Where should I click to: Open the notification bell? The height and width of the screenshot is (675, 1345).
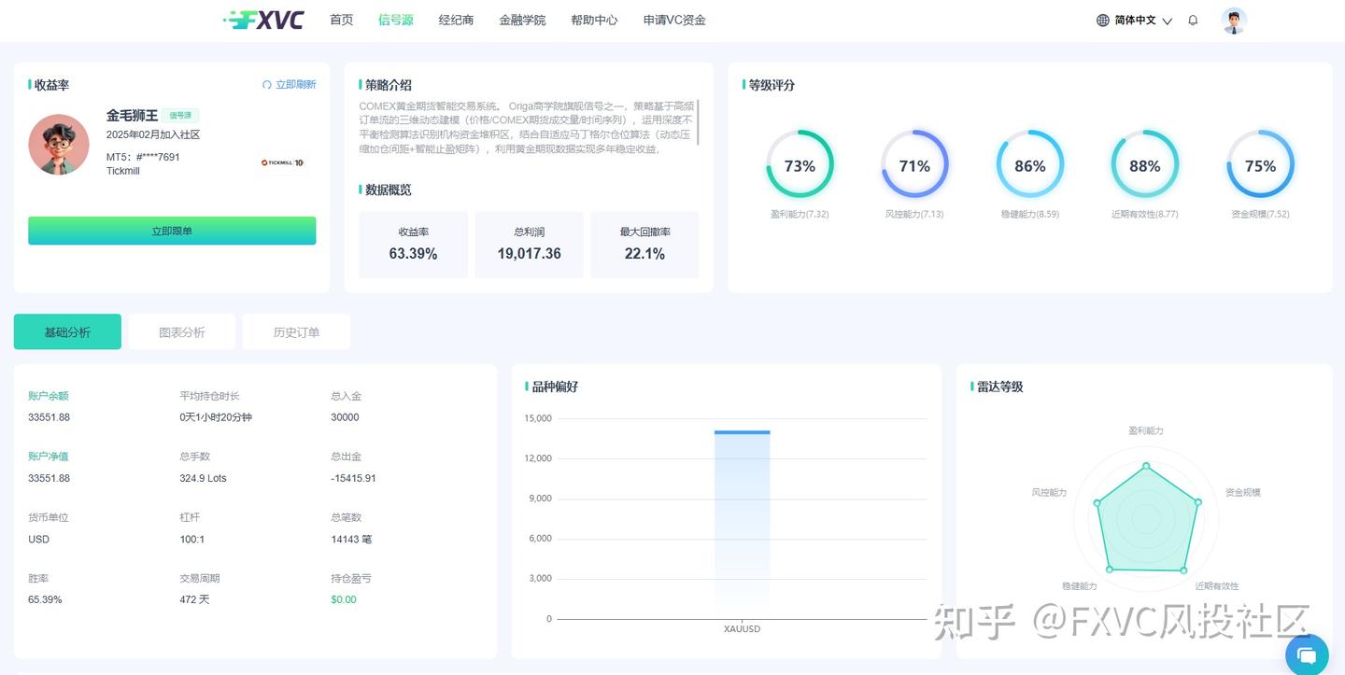point(1193,20)
